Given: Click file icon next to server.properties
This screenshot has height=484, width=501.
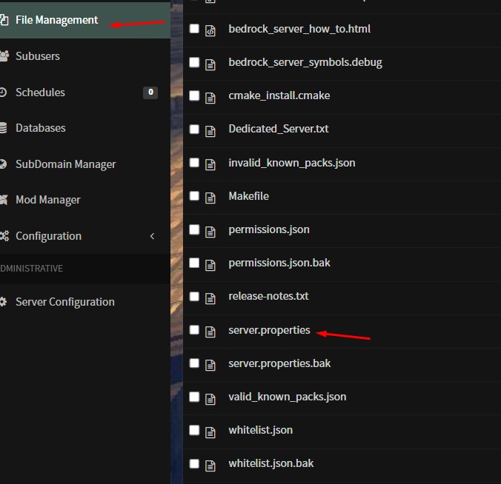Looking at the screenshot, I should click(x=210, y=332).
